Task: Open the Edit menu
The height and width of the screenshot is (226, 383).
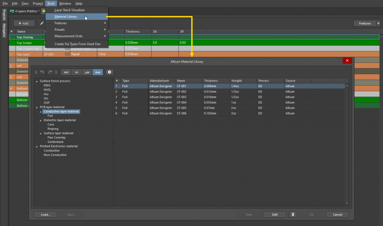Action: tap(15, 3)
